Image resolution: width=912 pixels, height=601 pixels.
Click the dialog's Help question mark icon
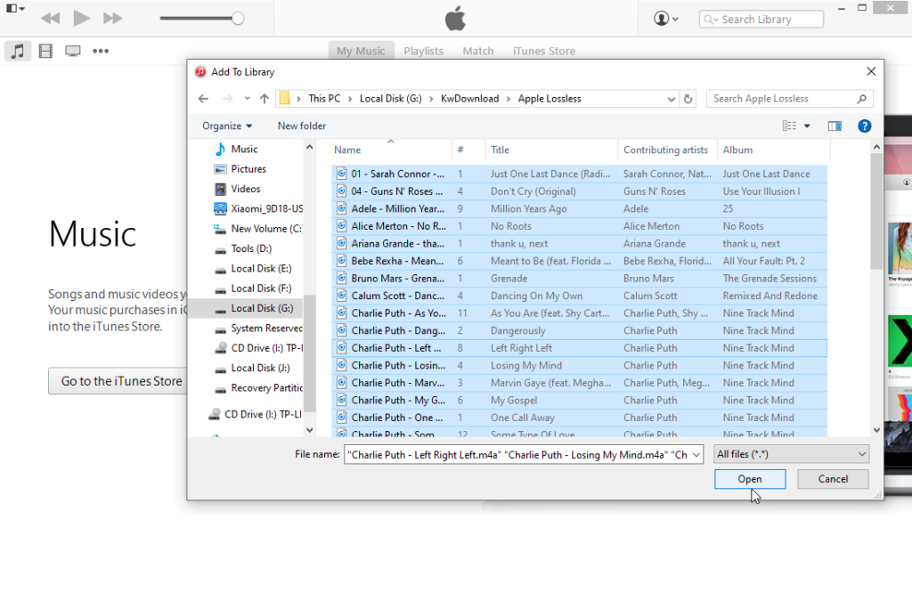(x=864, y=126)
